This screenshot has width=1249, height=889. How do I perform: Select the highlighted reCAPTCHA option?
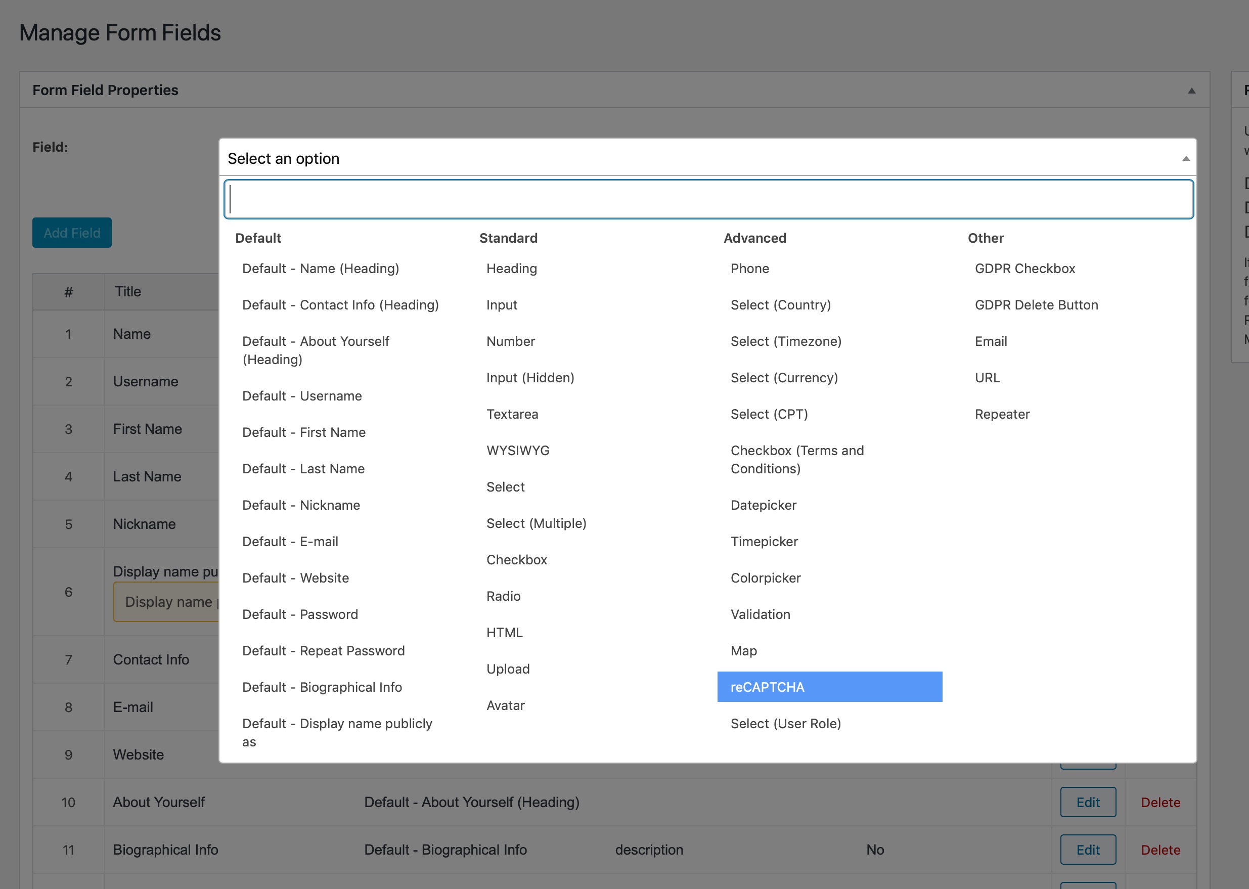point(830,687)
